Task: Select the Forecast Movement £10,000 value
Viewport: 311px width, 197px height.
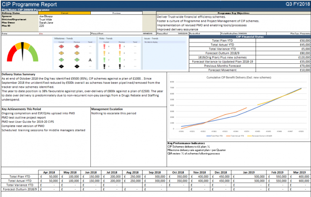Action: click(305, 70)
